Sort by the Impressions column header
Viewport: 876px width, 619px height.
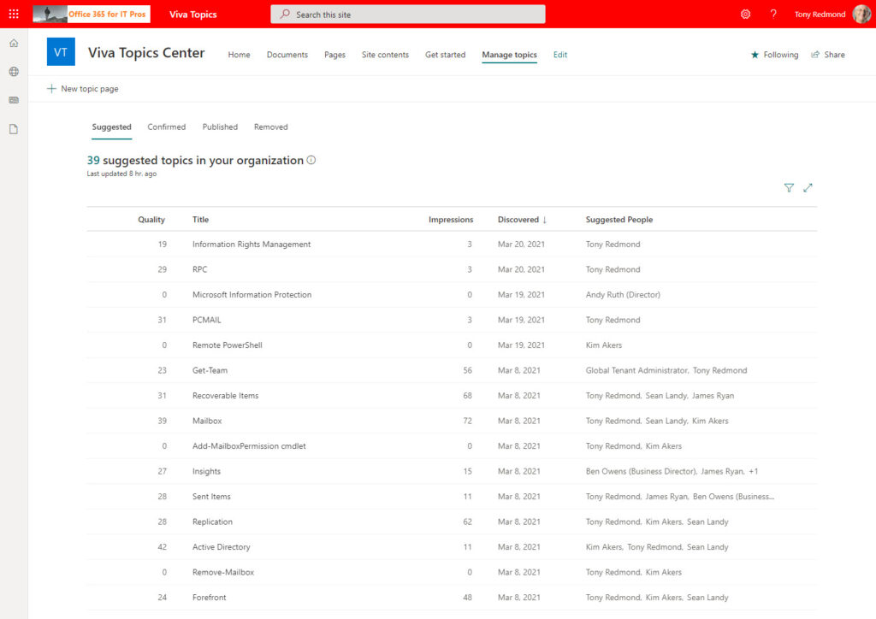451,220
